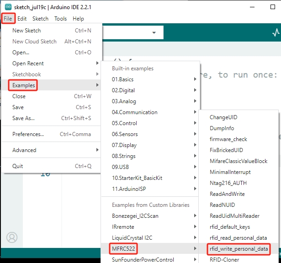Open the File menu
The height and width of the screenshot is (263, 281).
[8, 18]
